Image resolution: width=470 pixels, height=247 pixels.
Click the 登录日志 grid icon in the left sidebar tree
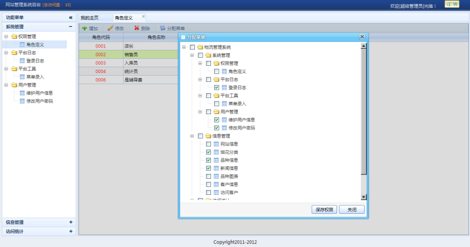coord(22,60)
